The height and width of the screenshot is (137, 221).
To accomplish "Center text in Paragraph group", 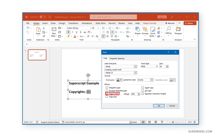I will tap(107, 36).
